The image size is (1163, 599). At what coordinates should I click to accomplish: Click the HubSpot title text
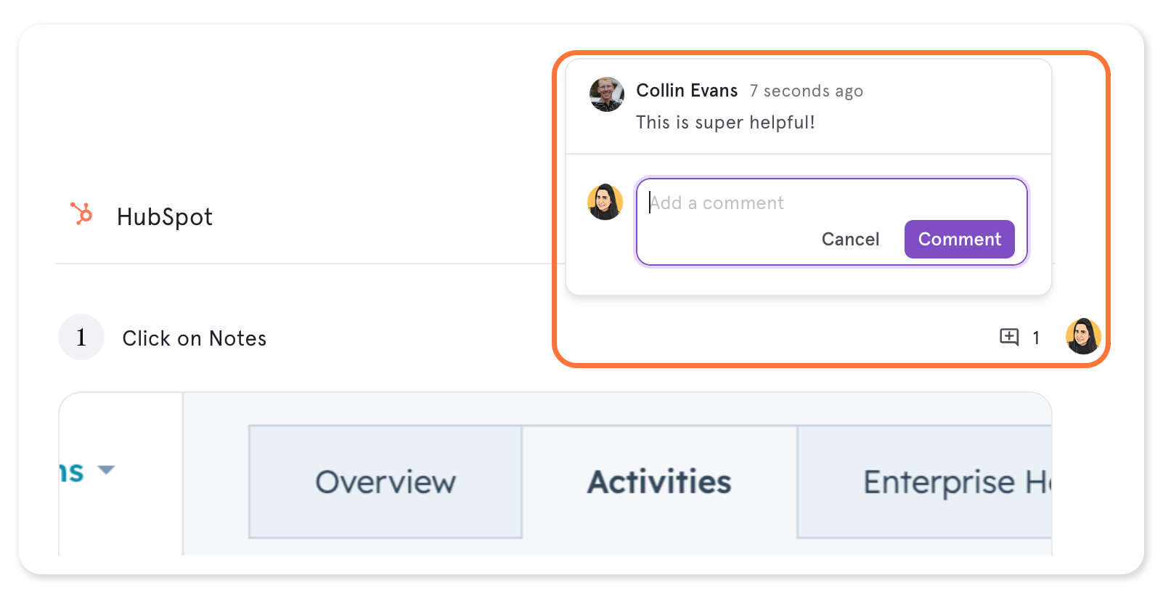click(x=165, y=216)
